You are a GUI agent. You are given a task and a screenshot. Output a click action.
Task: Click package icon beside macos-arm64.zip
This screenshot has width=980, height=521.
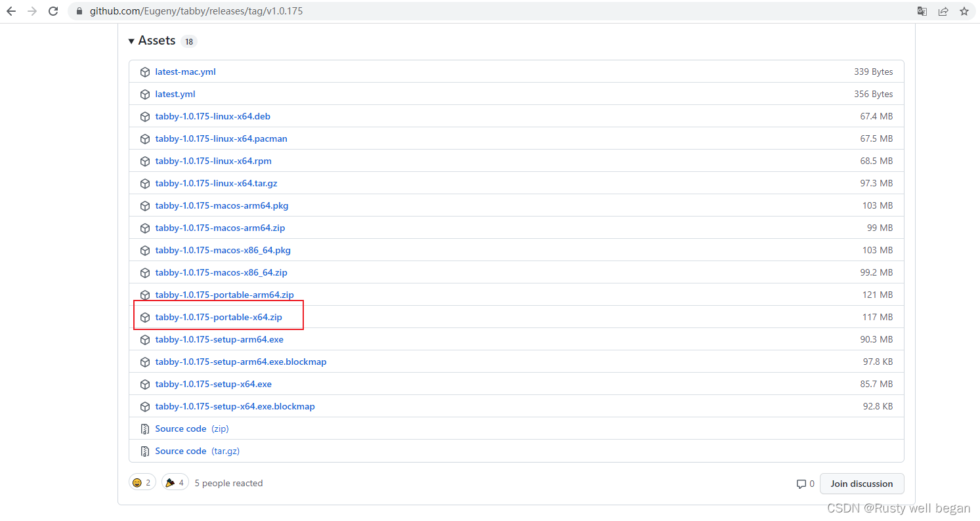click(x=145, y=228)
